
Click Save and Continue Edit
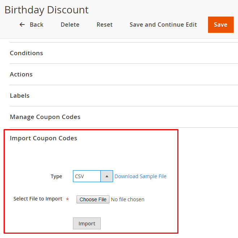point(163,25)
